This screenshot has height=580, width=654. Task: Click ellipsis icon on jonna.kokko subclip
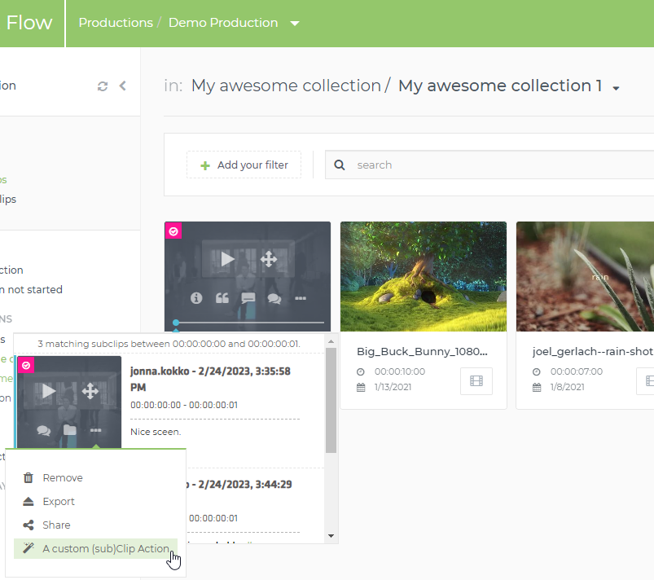95,430
